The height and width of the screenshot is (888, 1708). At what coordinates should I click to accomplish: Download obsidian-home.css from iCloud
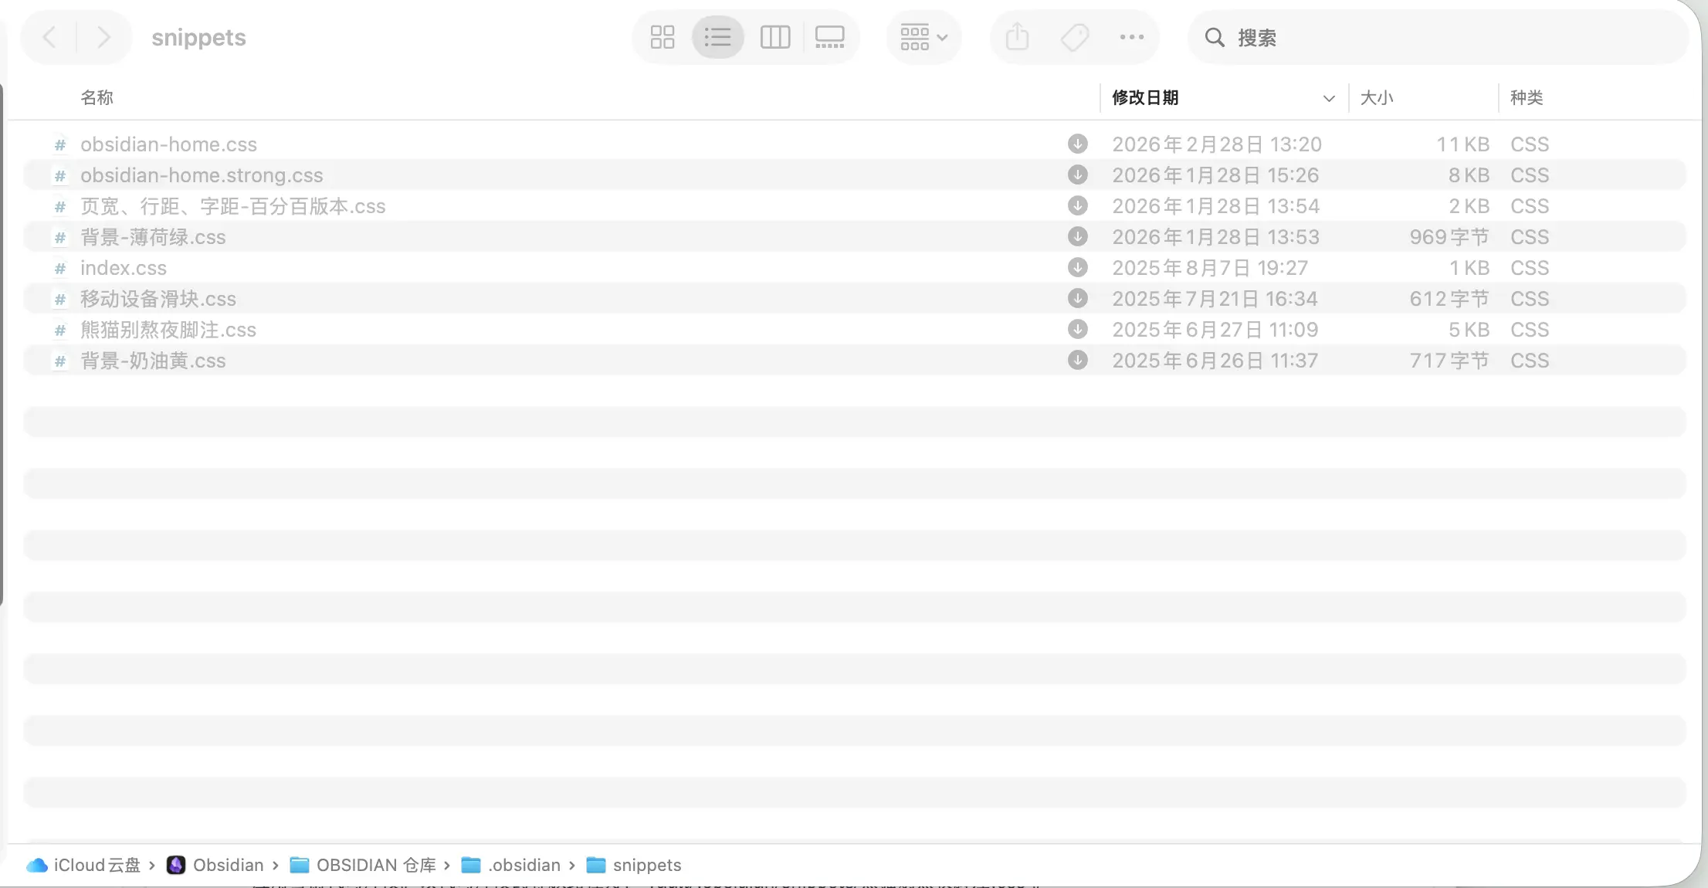tap(1077, 144)
